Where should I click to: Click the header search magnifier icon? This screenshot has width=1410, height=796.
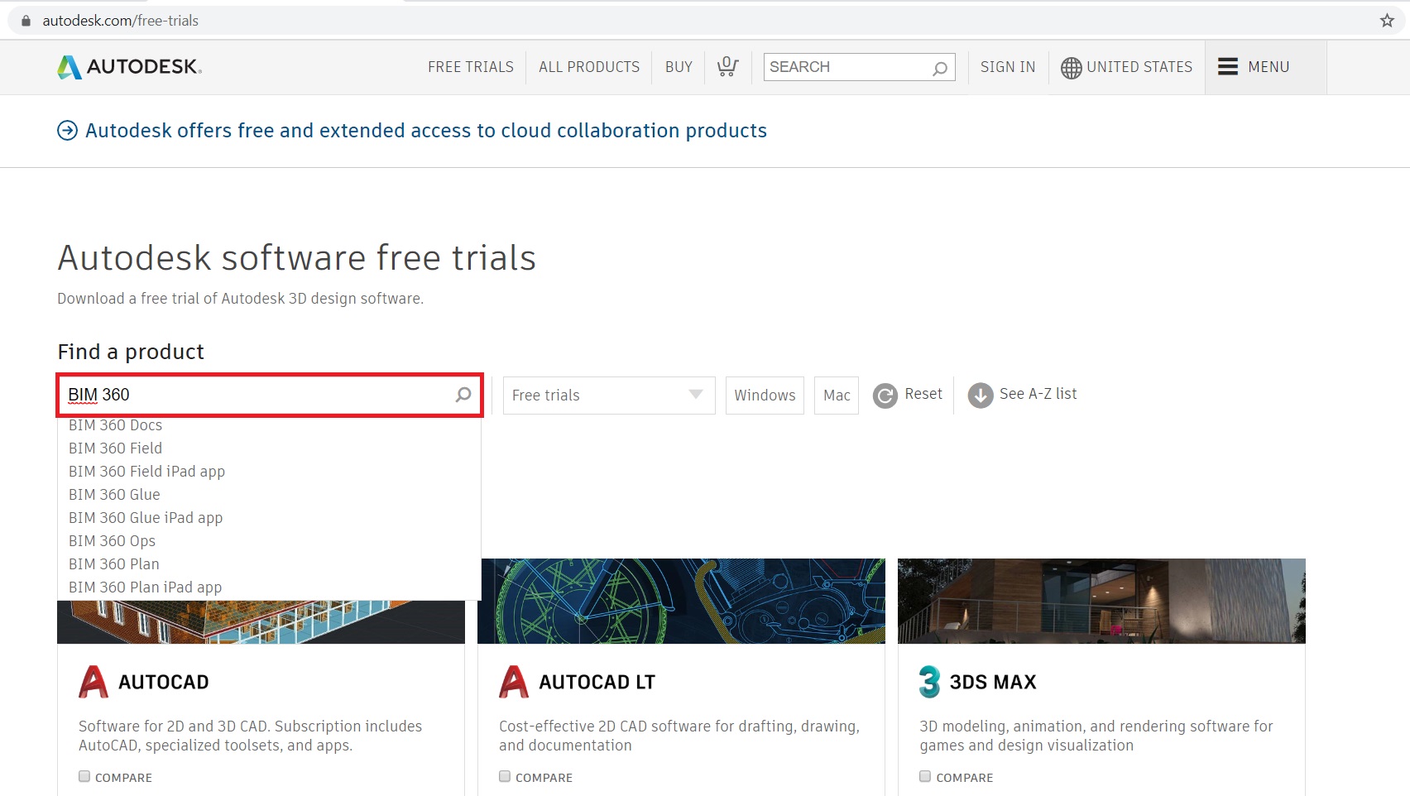tap(939, 68)
